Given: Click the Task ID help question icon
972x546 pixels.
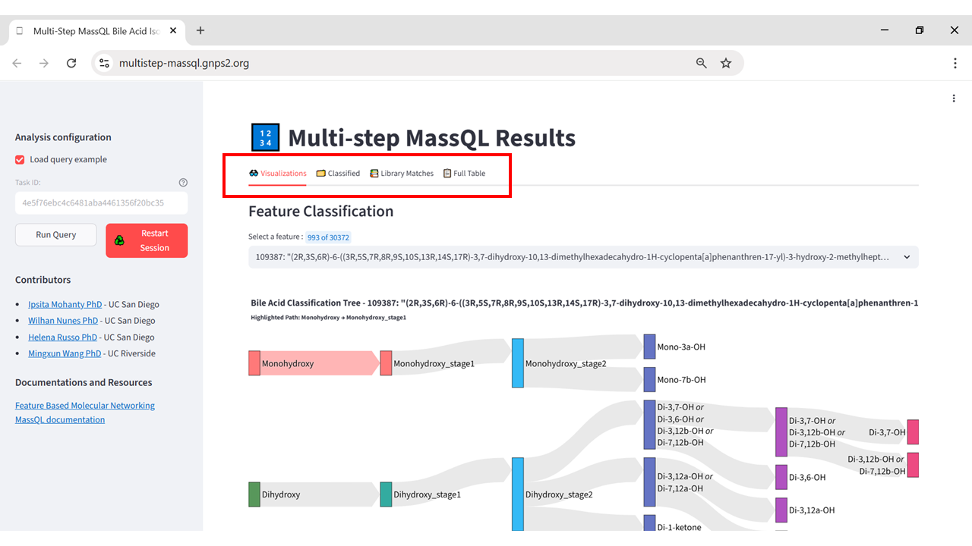Looking at the screenshot, I should click(x=183, y=183).
